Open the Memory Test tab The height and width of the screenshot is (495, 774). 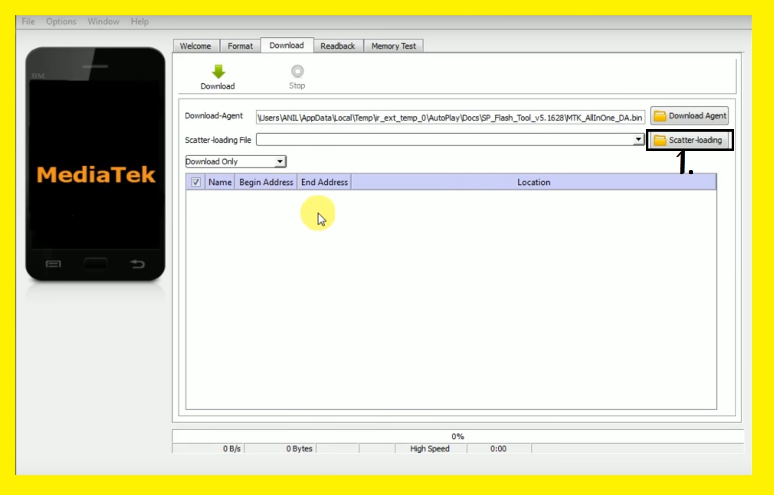click(394, 46)
